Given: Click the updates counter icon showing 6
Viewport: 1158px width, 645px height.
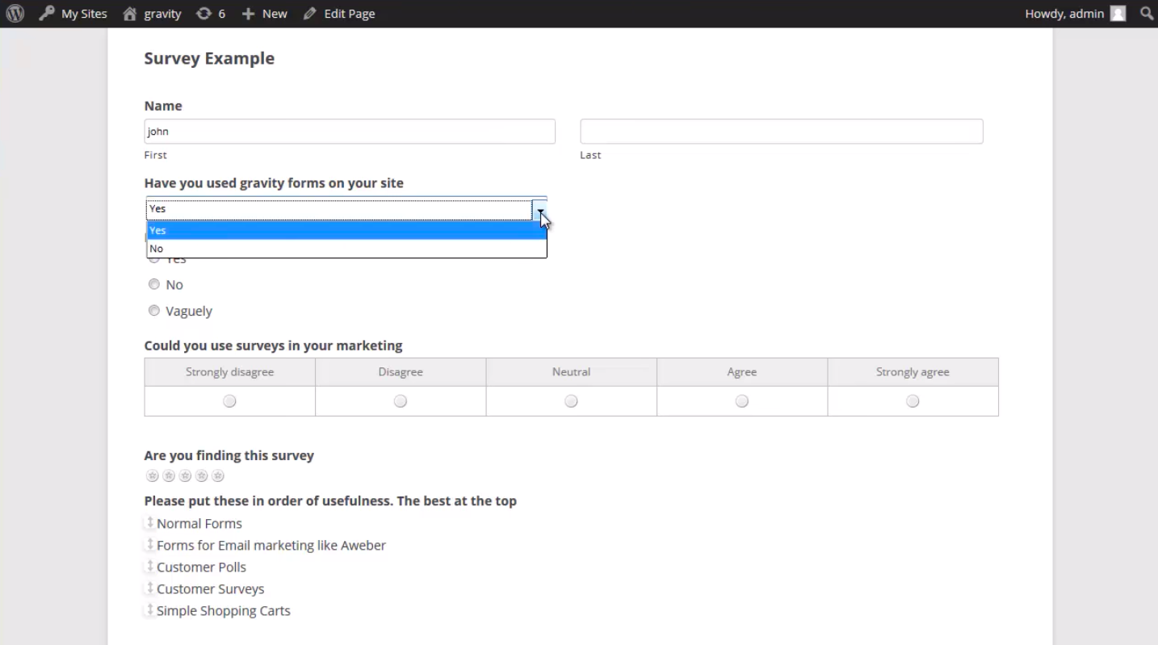Looking at the screenshot, I should (x=211, y=14).
